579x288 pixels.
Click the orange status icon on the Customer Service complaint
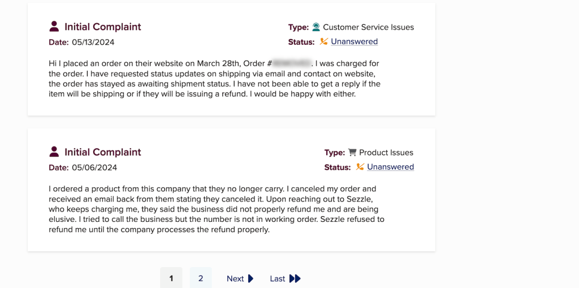(x=323, y=41)
